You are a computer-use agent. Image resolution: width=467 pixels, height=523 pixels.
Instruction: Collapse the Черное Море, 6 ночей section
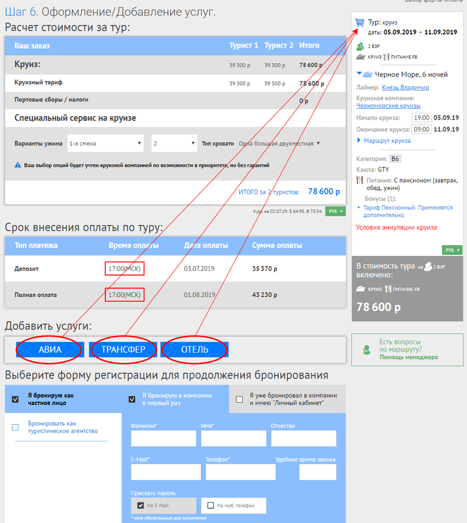tap(359, 74)
